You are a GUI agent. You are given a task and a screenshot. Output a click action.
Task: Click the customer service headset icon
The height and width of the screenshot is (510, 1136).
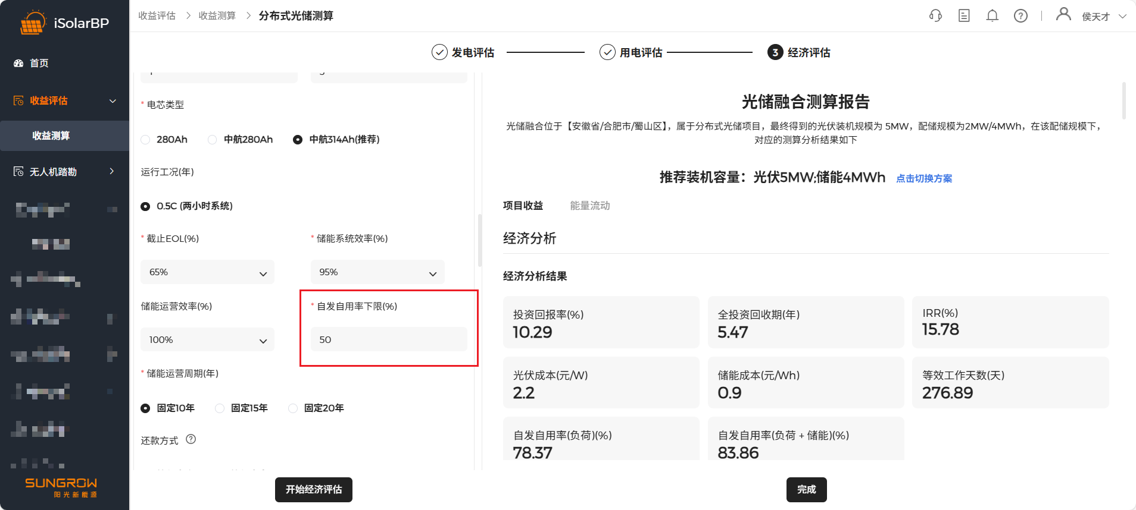click(x=935, y=16)
